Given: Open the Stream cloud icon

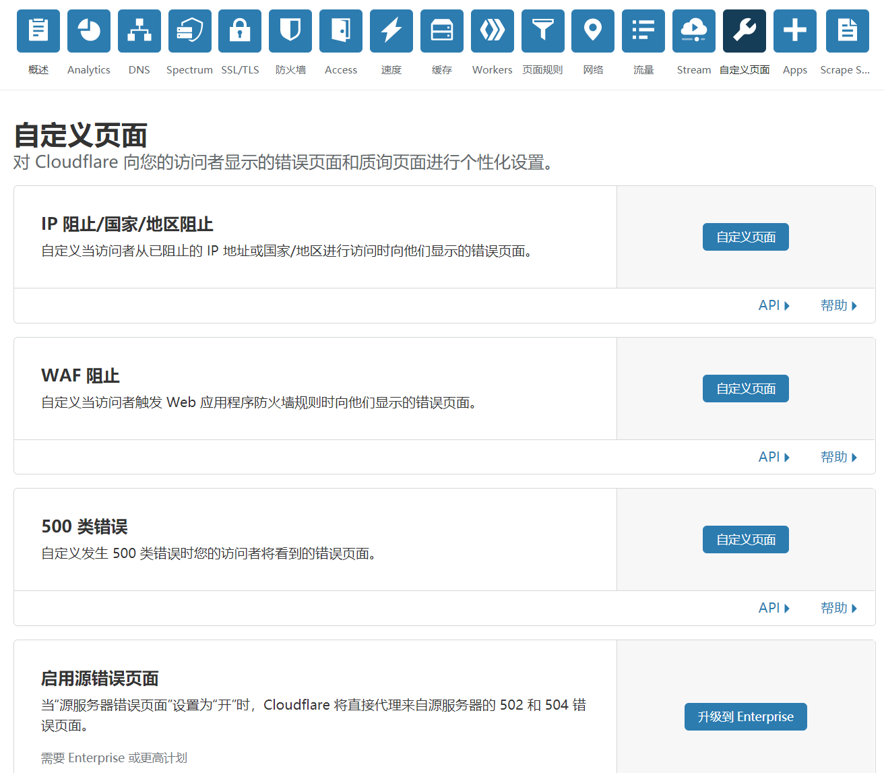Looking at the screenshot, I should (x=694, y=31).
